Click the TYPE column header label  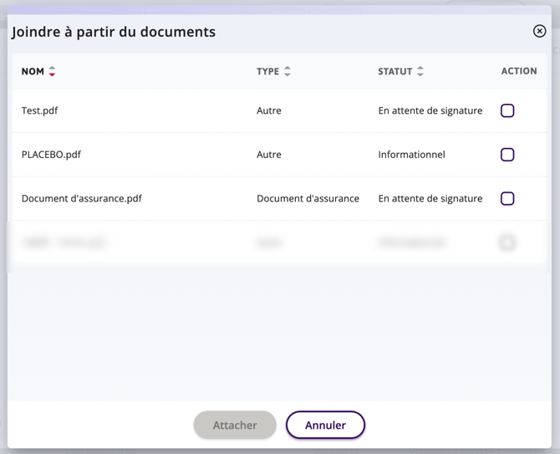pos(267,71)
